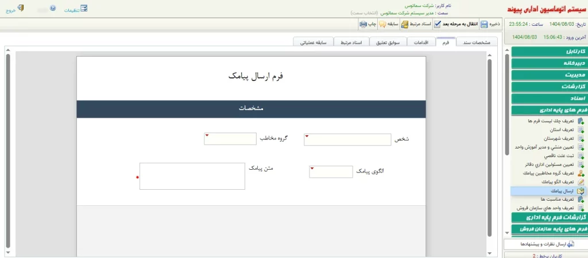Screen dimensions: 588x258
Task: Expand گزارشات فرم پایه اداری section
Action: [549, 217]
